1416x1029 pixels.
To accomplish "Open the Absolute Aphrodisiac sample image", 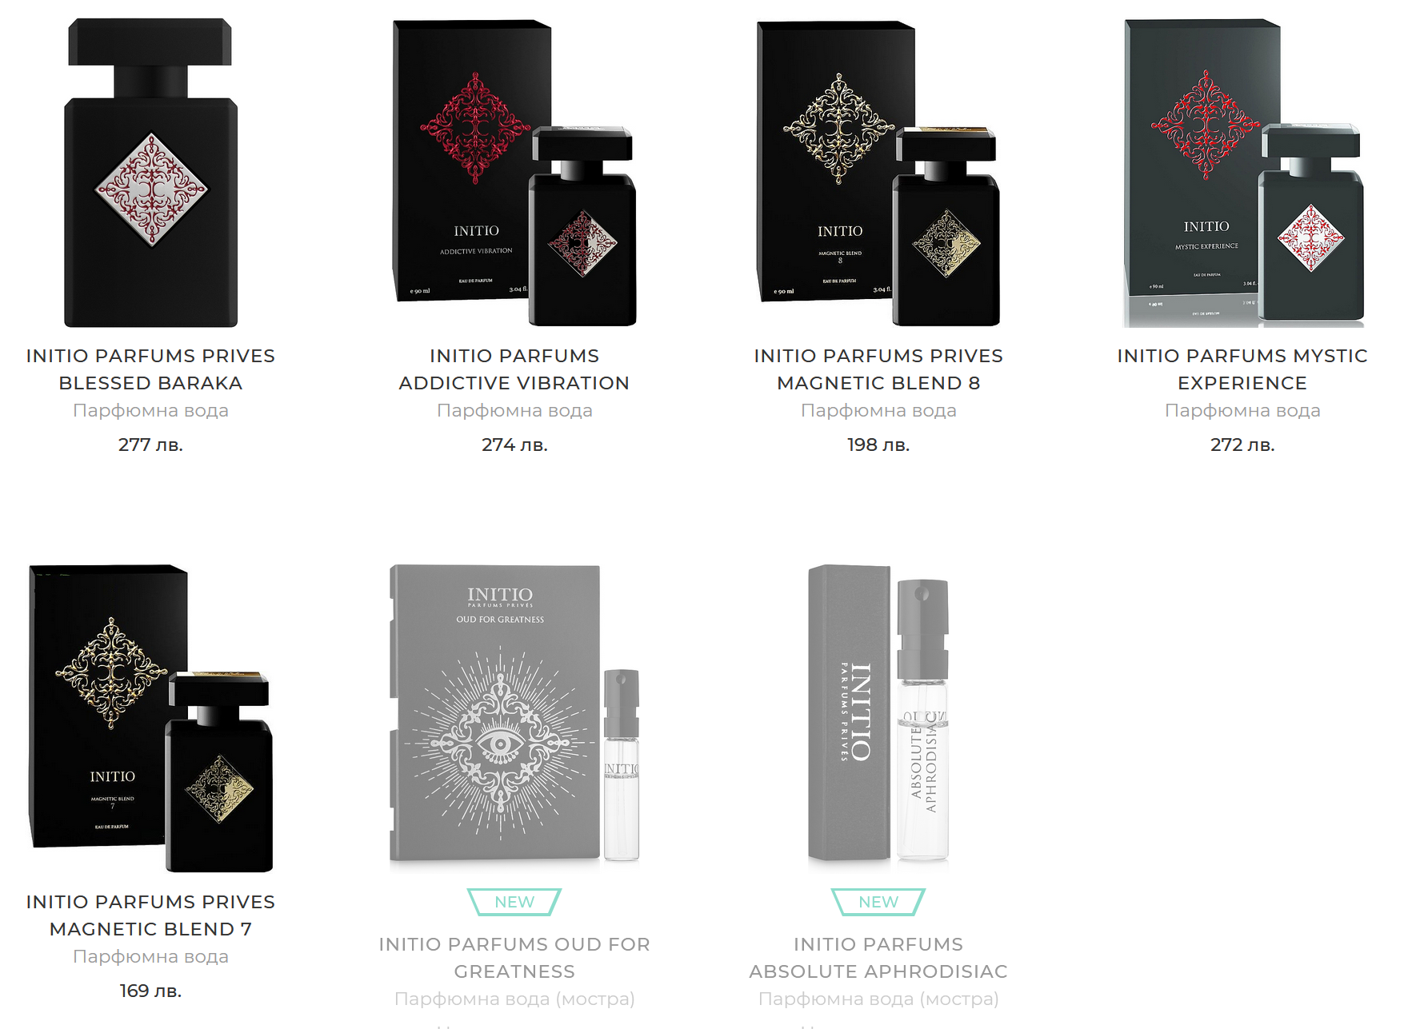I will [878, 714].
